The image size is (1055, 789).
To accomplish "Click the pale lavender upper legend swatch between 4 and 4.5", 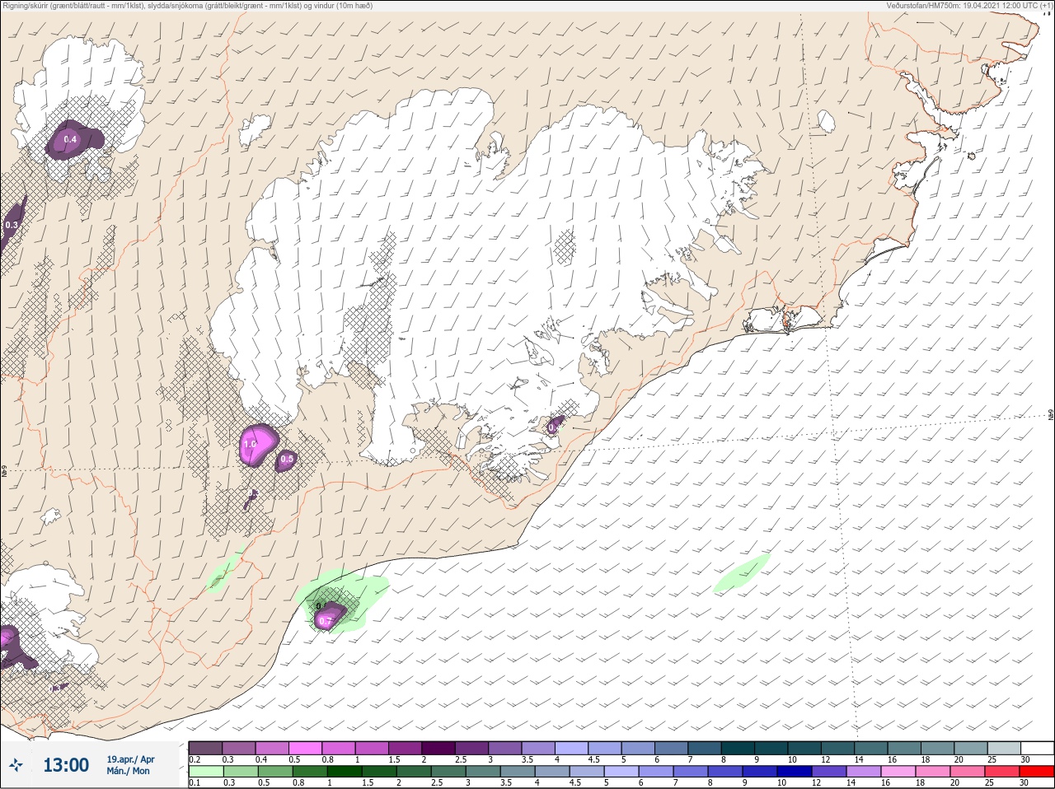I will pos(573,748).
